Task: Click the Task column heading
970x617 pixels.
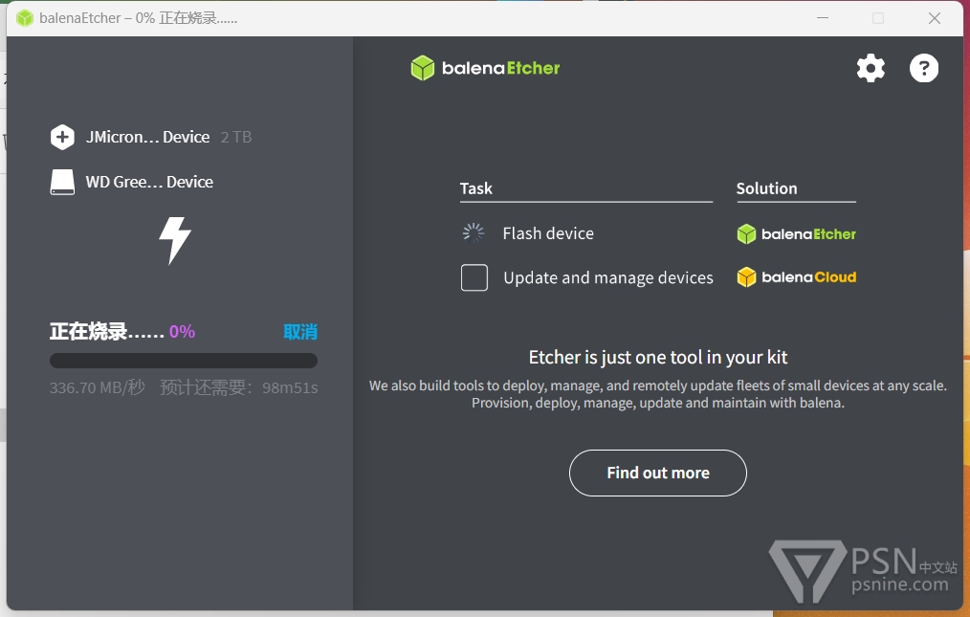Action: click(x=475, y=188)
